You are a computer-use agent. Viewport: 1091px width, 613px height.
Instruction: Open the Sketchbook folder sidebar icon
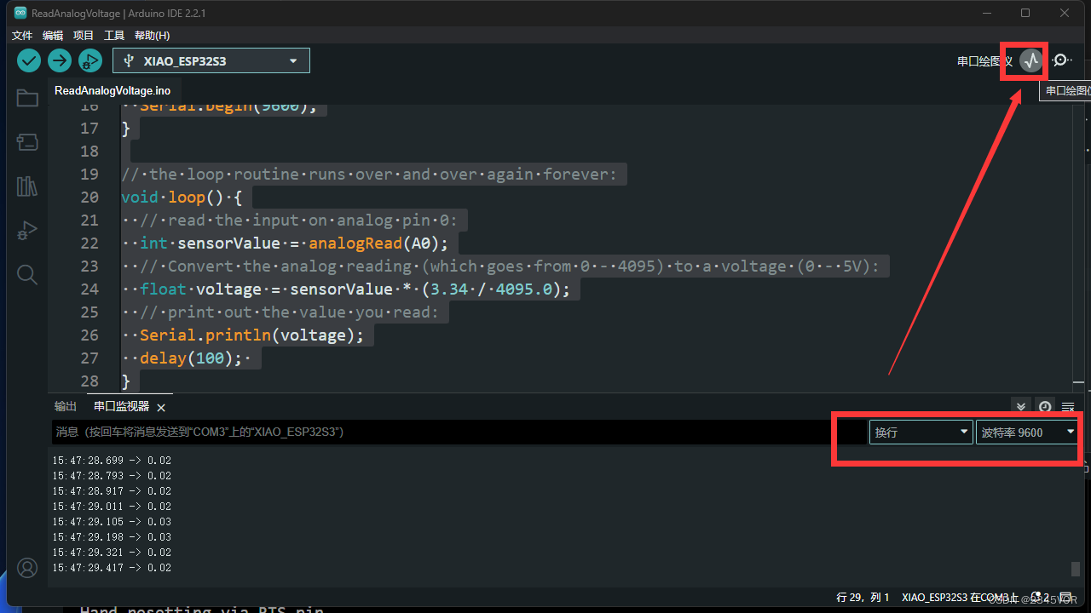click(x=27, y=98)
